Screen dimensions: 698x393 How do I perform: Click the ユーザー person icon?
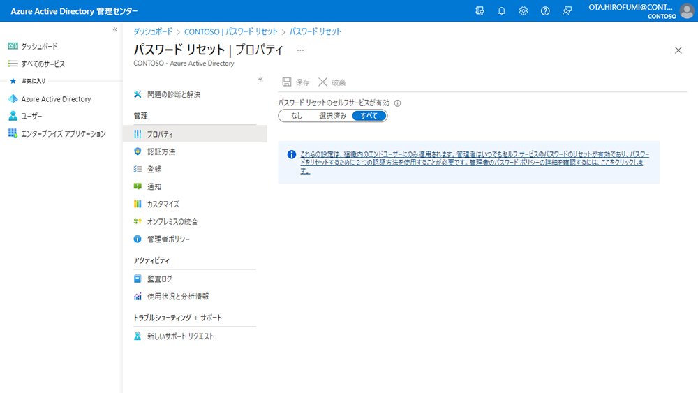click(x=13, y=116)
